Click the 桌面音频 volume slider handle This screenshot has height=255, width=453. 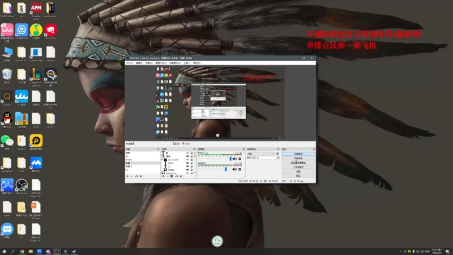coord(225,169)
